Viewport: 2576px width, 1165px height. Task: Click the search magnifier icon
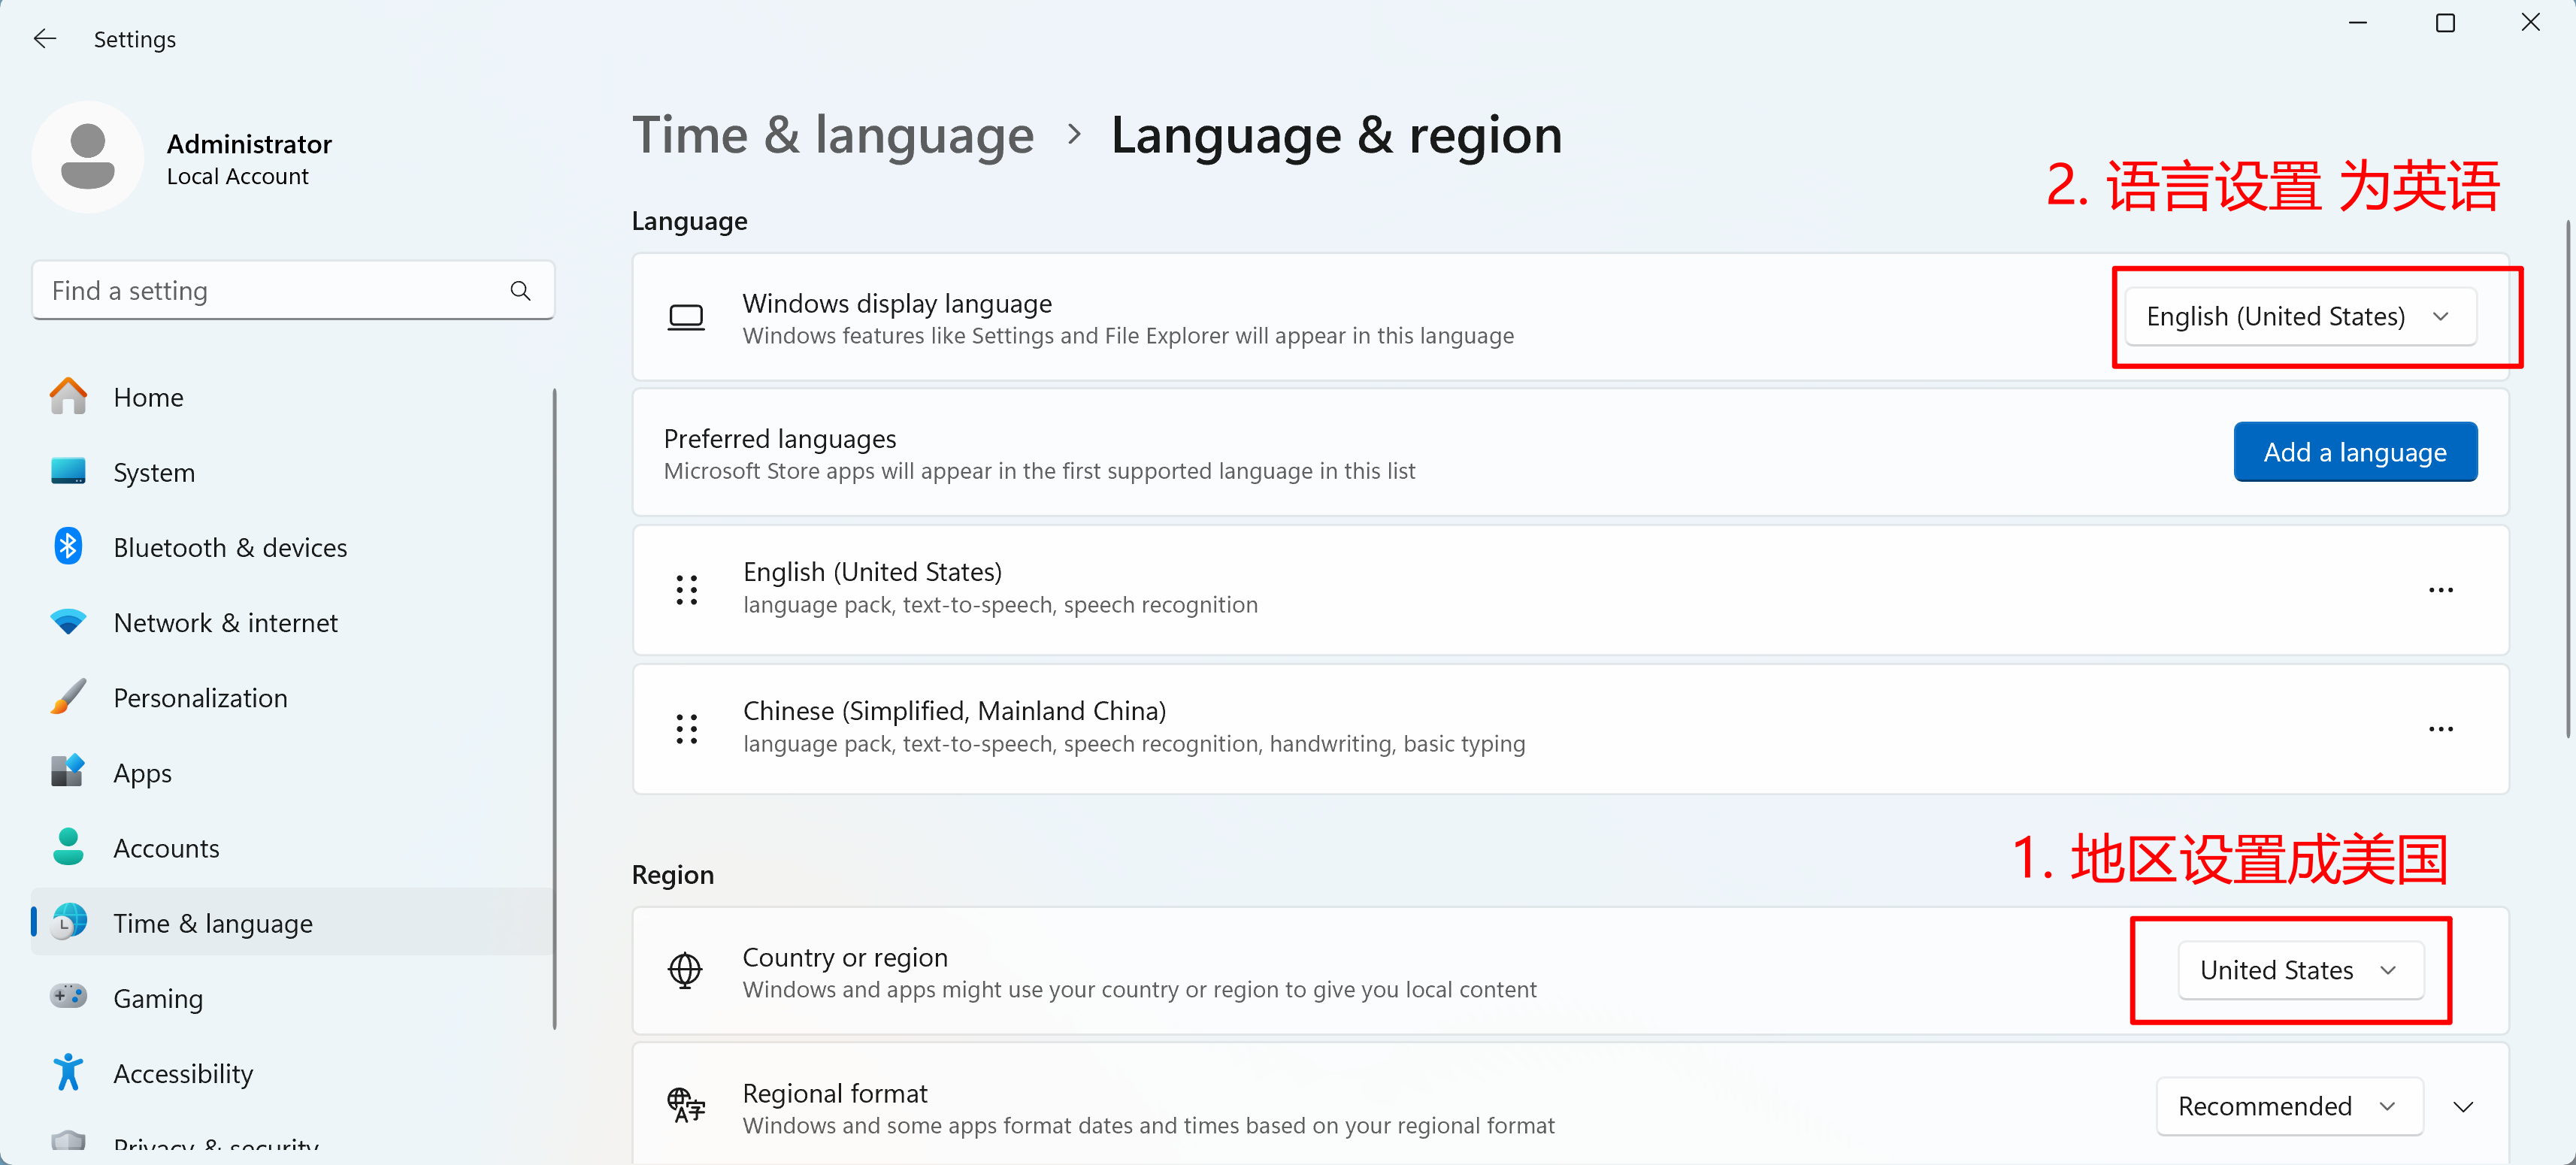click(520, 291)
